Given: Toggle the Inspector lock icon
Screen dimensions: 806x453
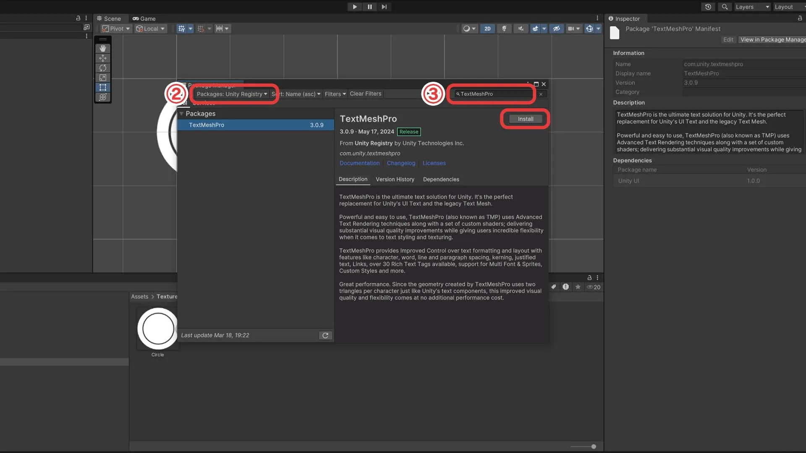Looking at the screenshot, I should point(800,18).
